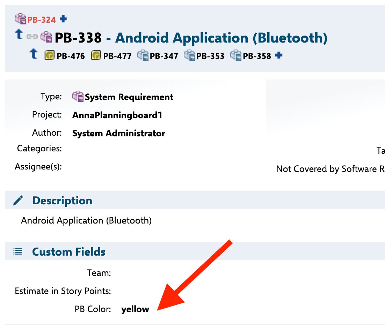Click requirement icon beside PB-324

[x=20, y=19]
